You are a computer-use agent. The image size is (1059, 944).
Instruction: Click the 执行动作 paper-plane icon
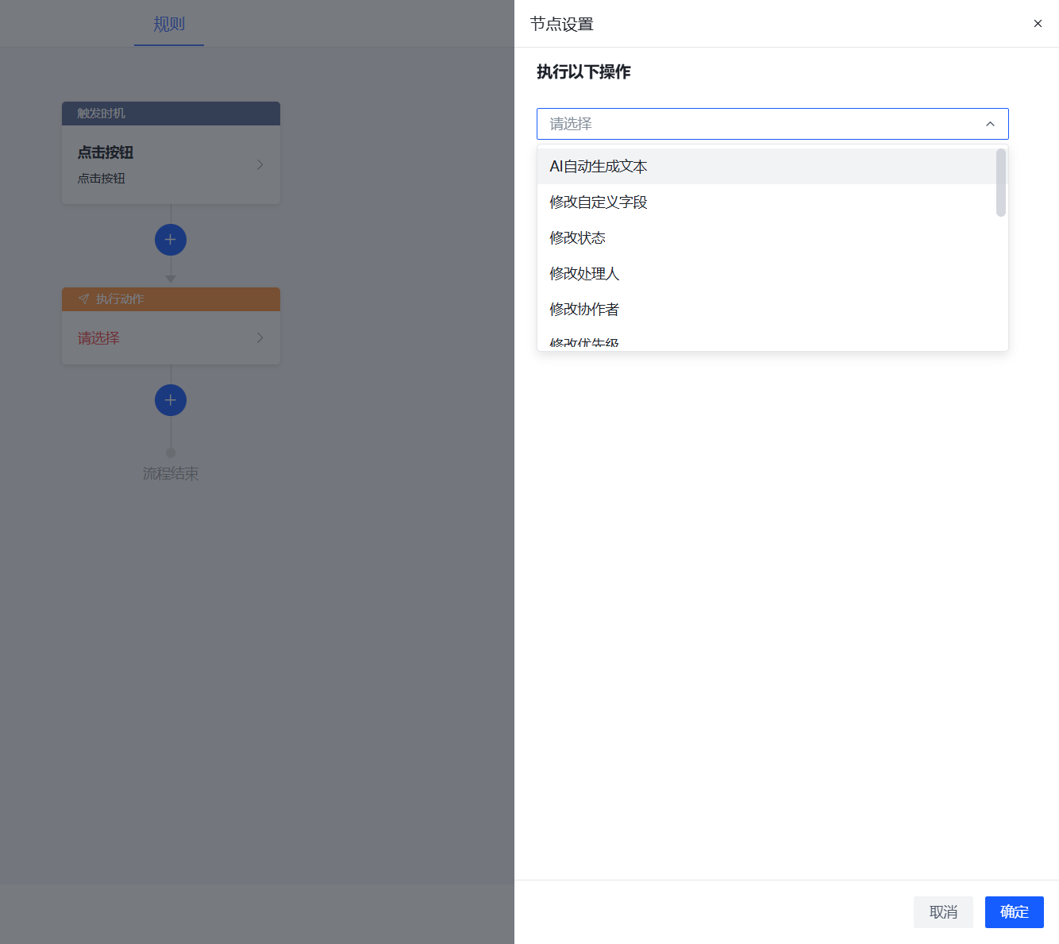click(83, 299)
